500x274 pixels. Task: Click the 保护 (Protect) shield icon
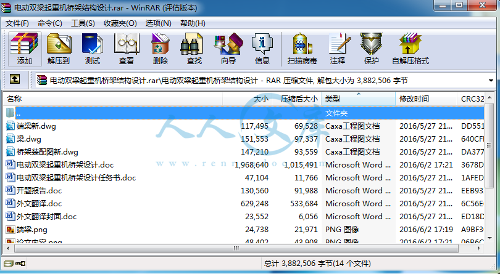(x=372, y=49)
